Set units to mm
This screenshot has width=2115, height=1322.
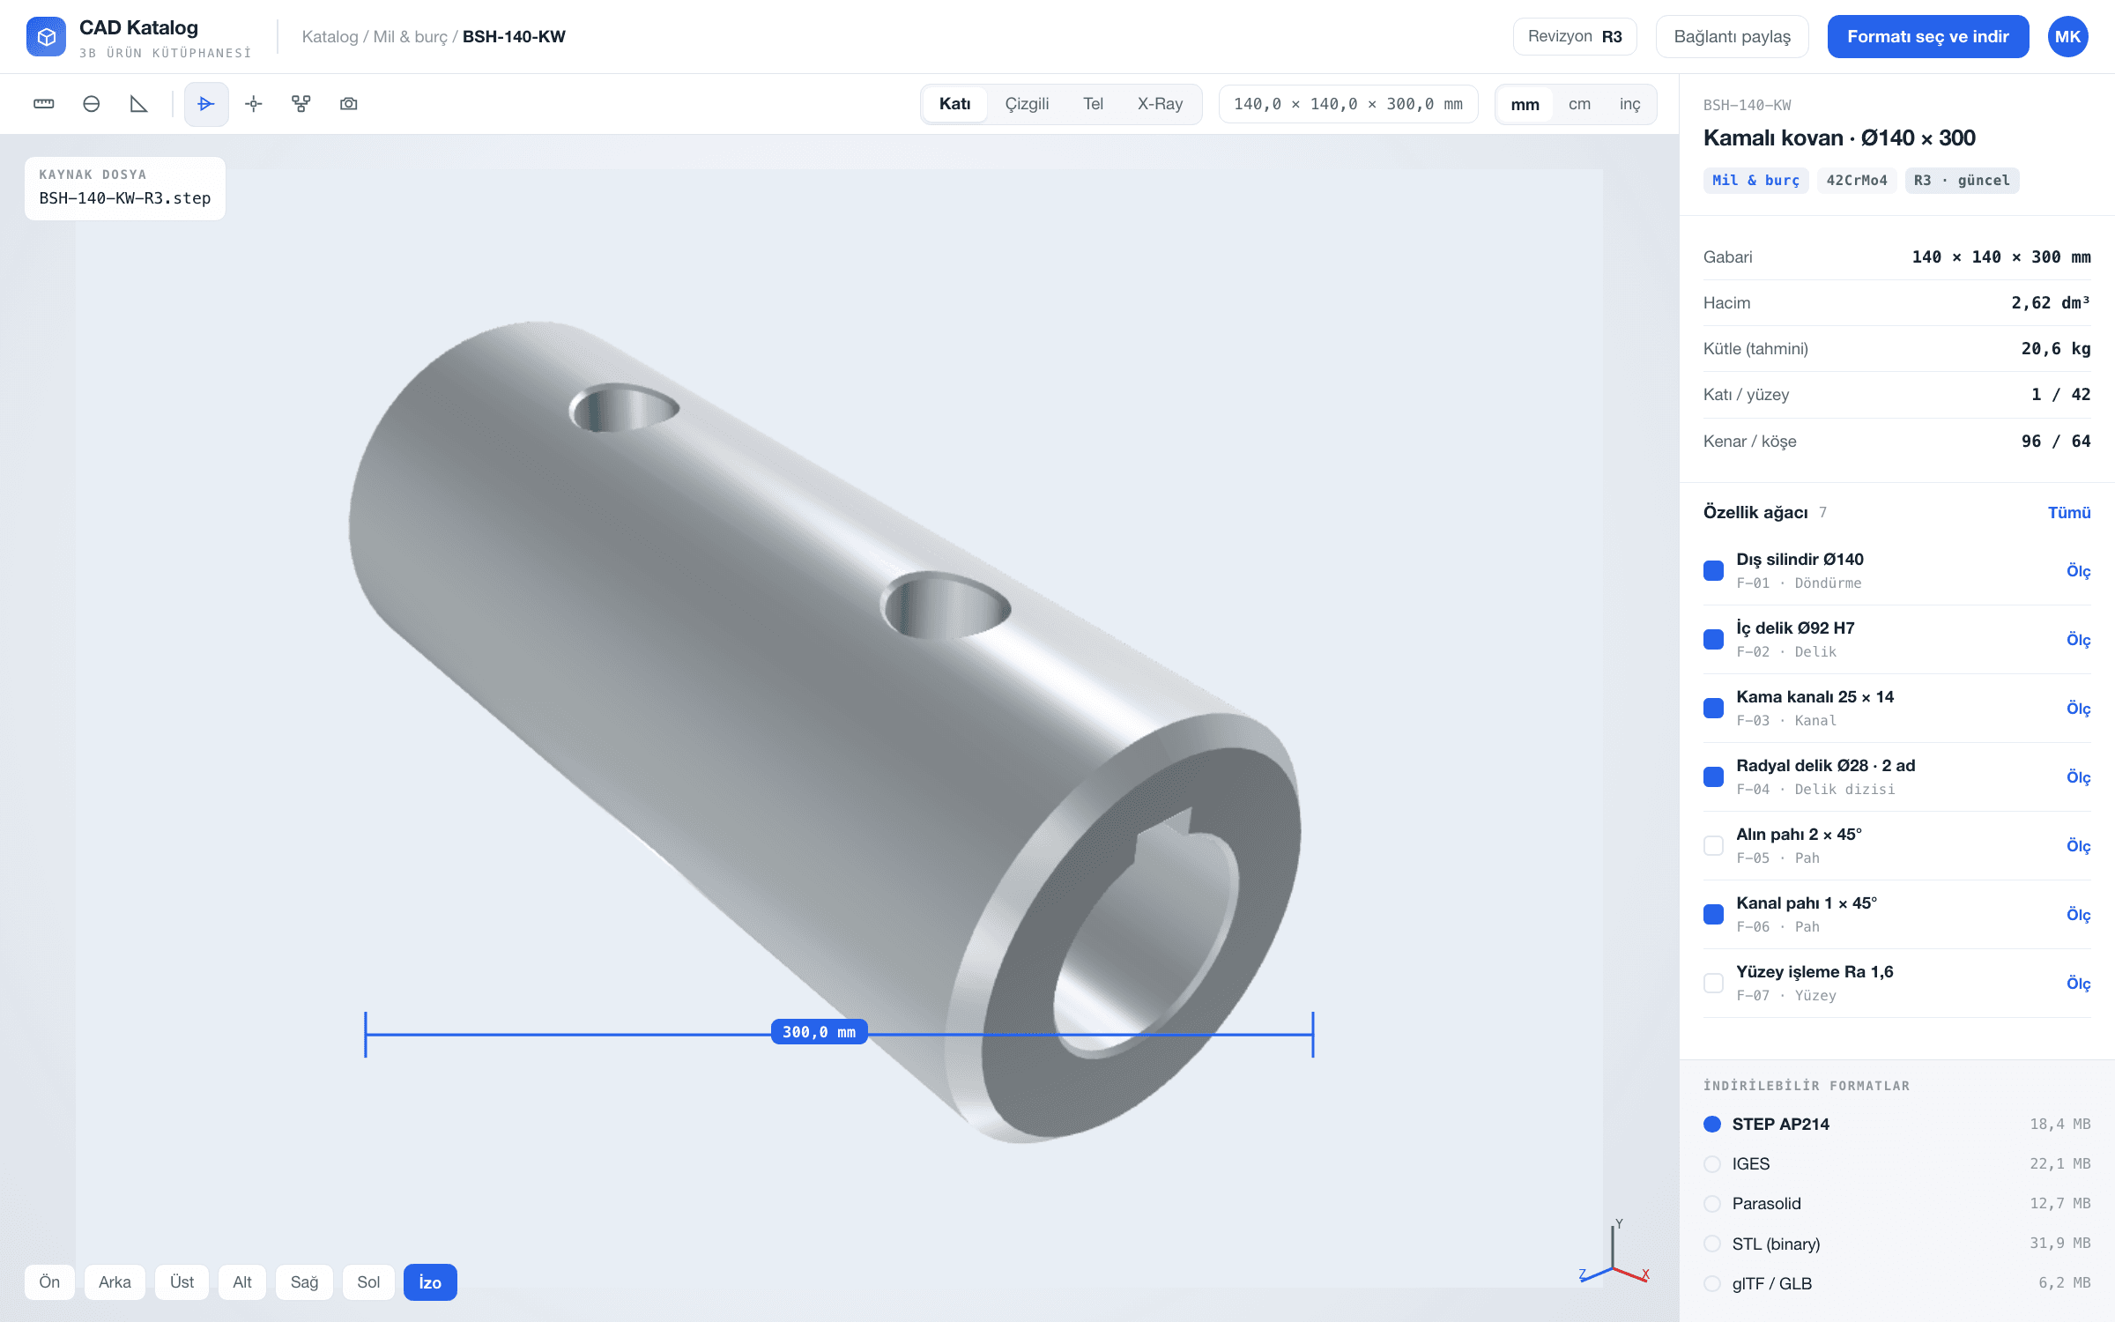pyautogui.click(x=1525, y=104)
